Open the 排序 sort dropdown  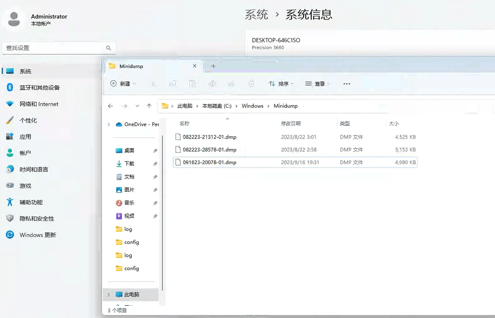pos(281,83)
